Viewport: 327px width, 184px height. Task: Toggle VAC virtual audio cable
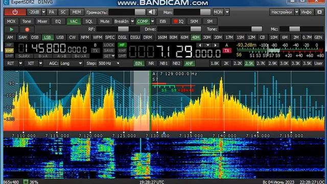[x=74, y=21]
